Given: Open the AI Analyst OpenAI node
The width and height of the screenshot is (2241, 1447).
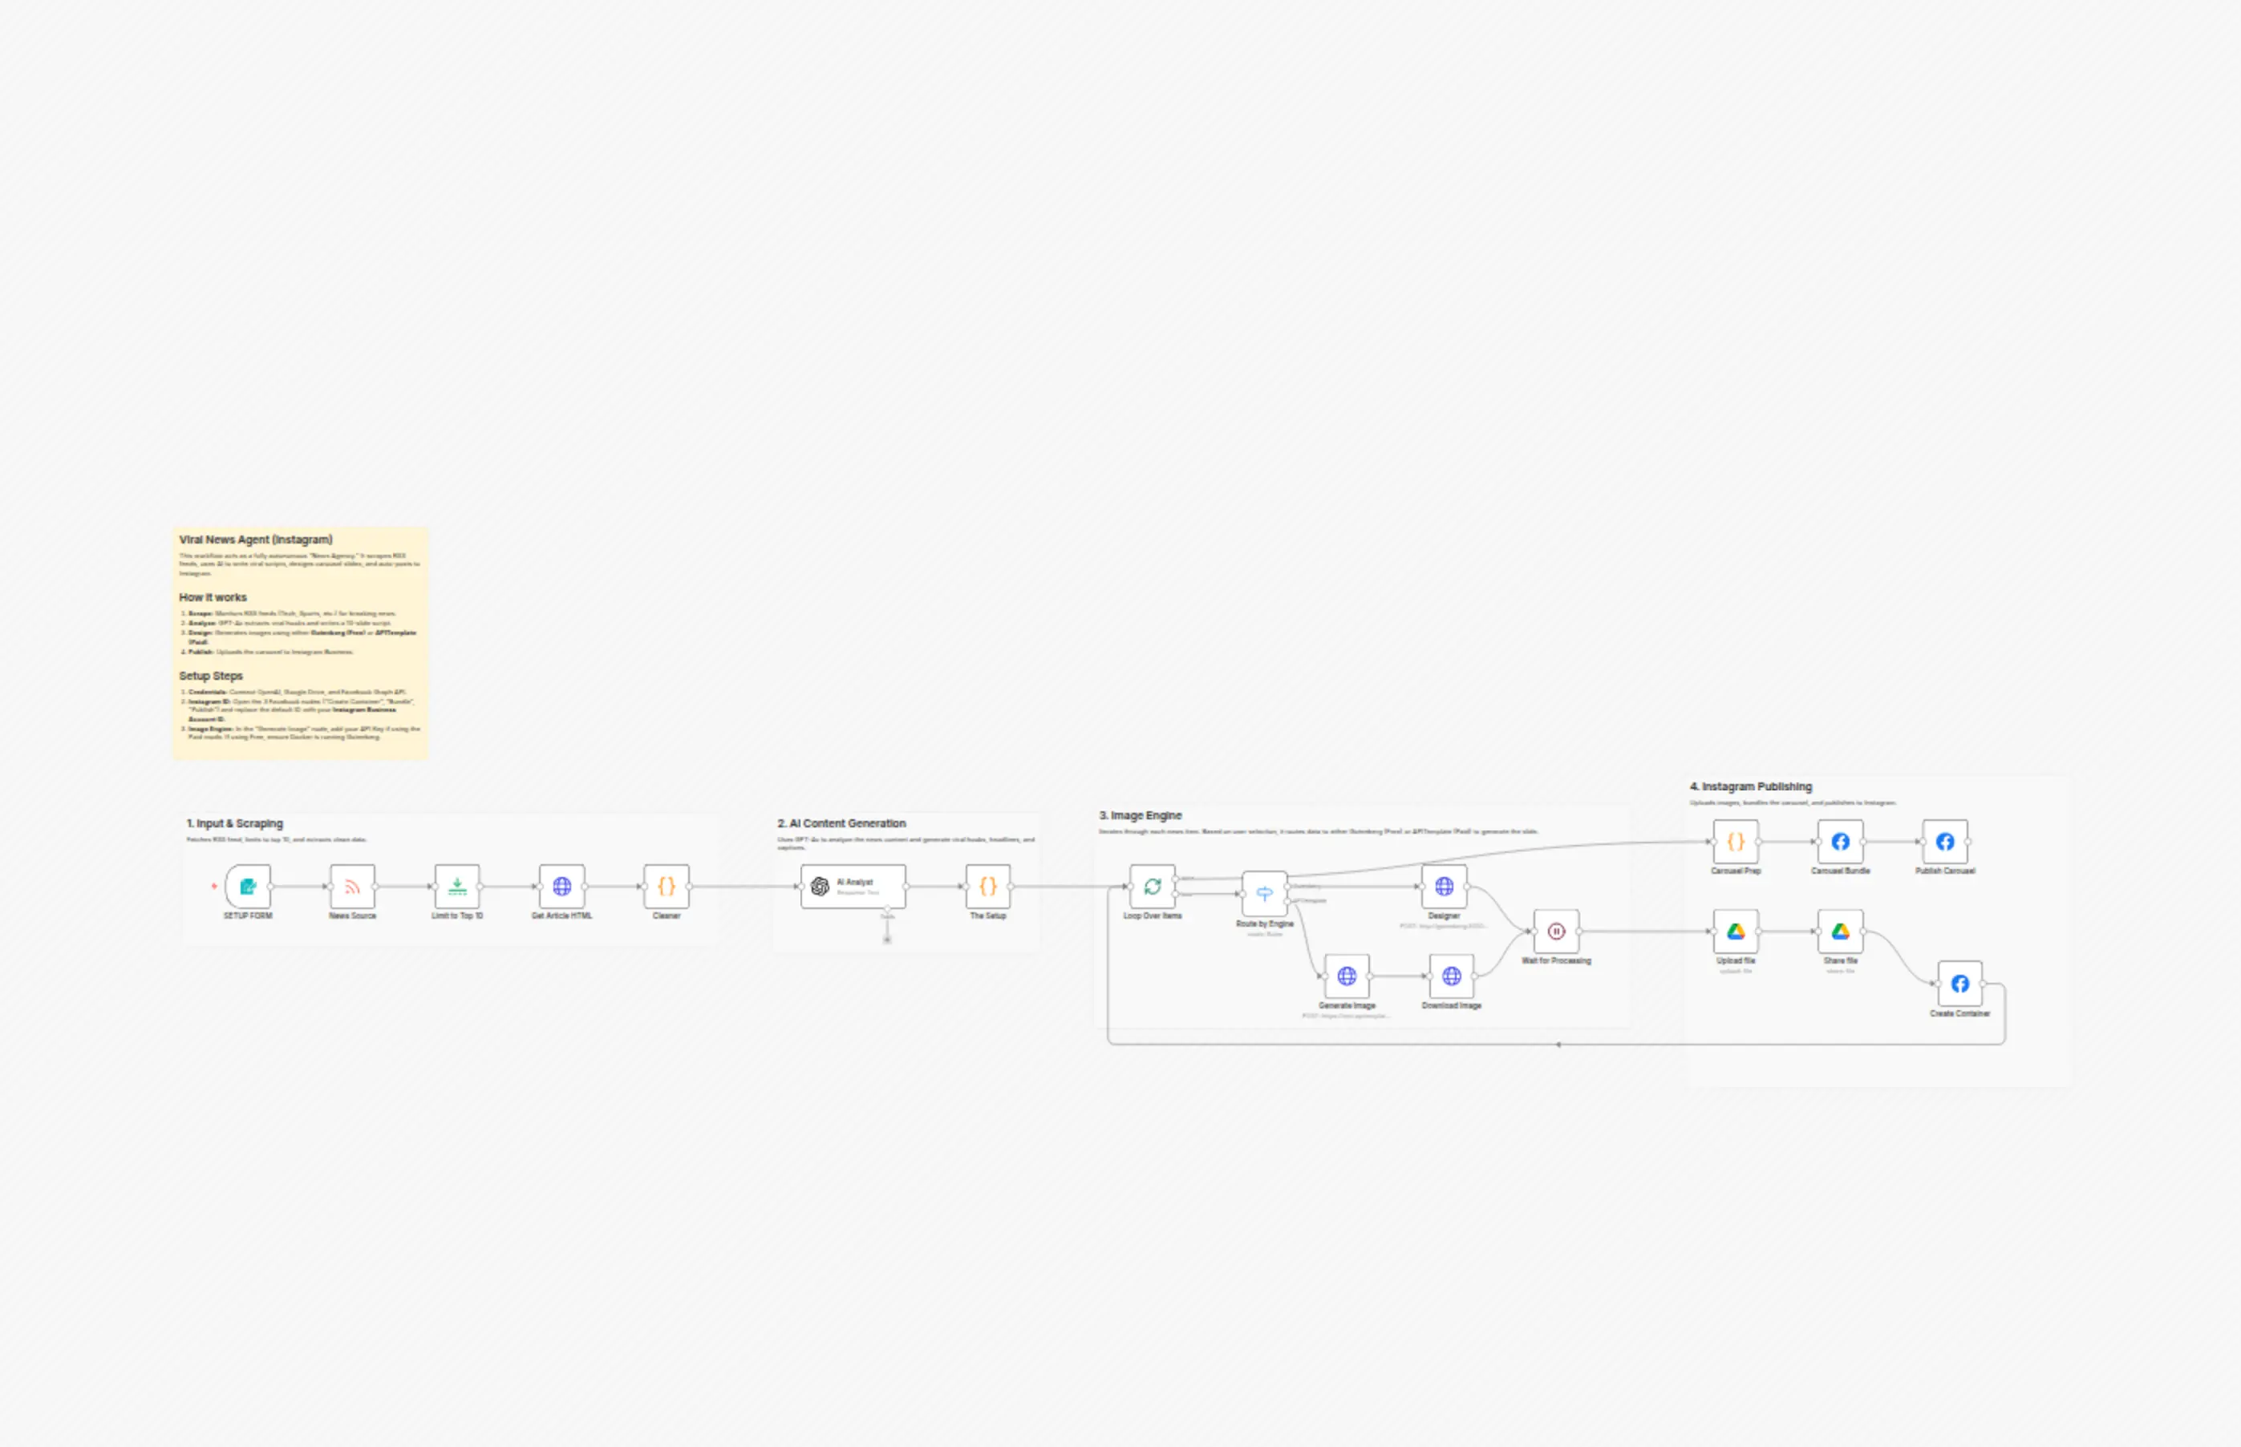Looking at the screenshot, I should [x=853, y=886].
